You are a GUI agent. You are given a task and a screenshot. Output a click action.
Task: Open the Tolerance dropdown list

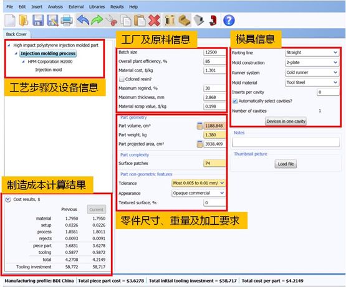click(x=198, y=183)
